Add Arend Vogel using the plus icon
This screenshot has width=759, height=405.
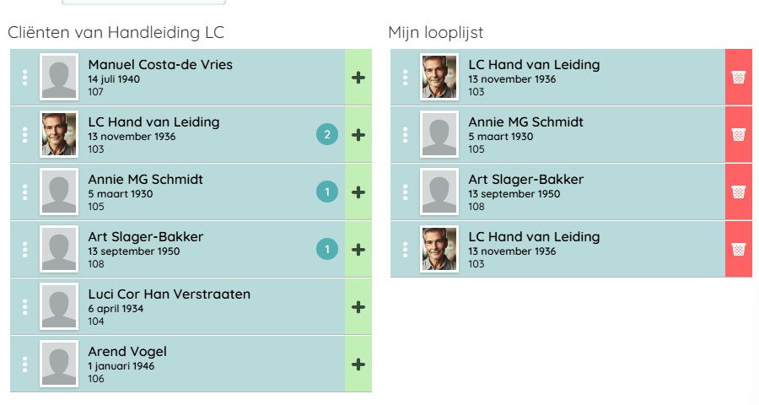pyautogui.click(x=358, y=364)
